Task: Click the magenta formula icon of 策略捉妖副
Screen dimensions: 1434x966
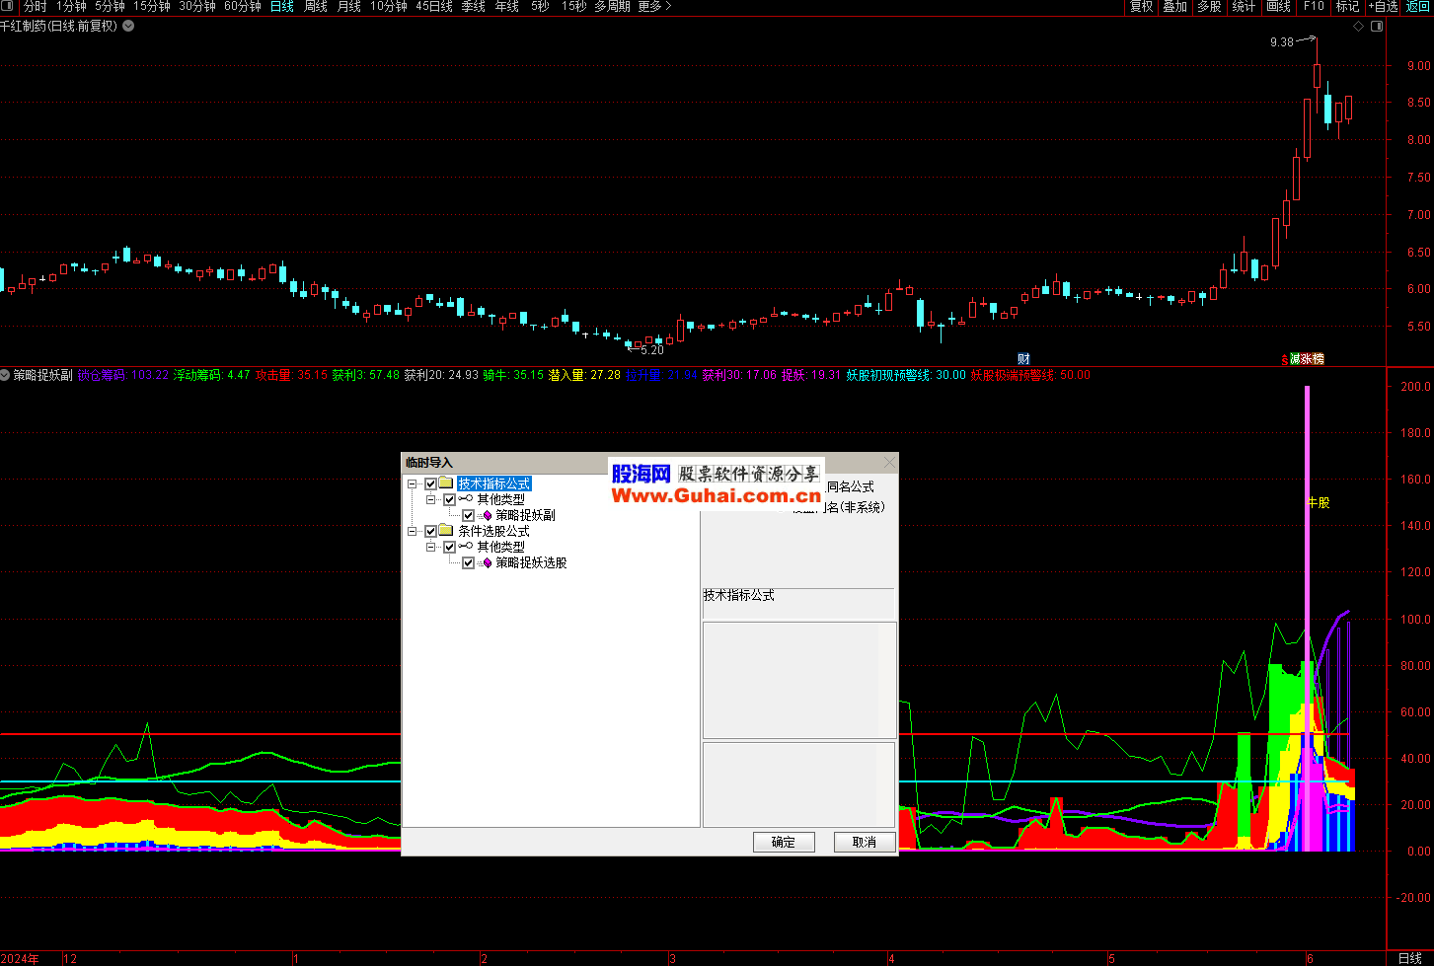Action: pos(486,515)
